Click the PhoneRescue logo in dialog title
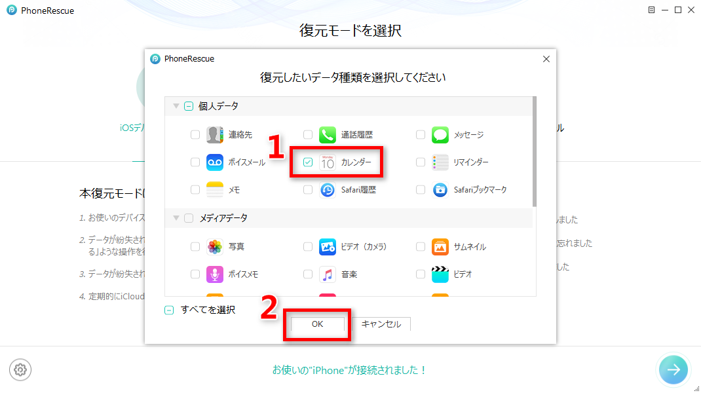This screenshot has height=393, width=701. click(x=155, y=59)
